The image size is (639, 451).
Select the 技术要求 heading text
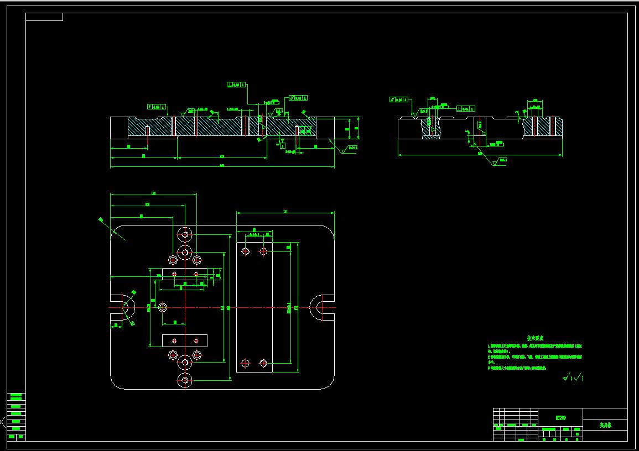[x=534, y=338]
